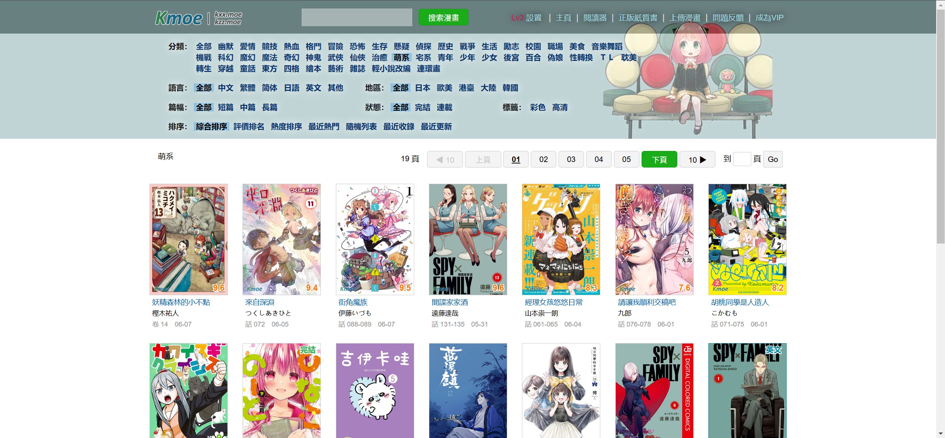
Task: Jump forward 10 pages with the arrow button
Action: [697, 159]
